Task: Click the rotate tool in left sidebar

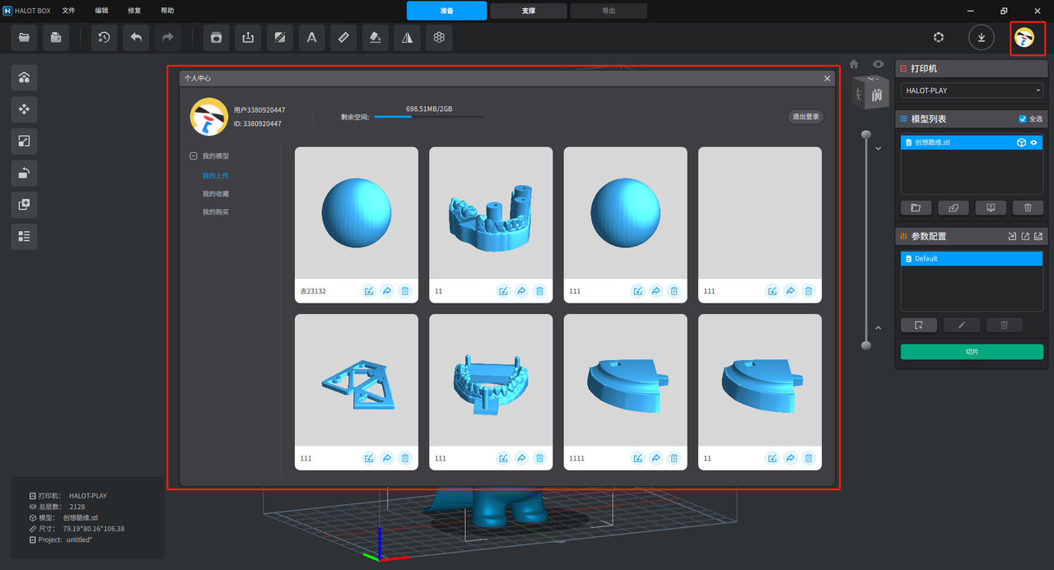Action: coord(24,173)
